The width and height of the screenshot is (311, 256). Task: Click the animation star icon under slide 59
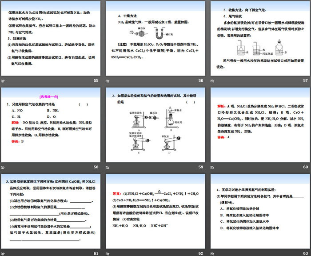click(107, 167)
